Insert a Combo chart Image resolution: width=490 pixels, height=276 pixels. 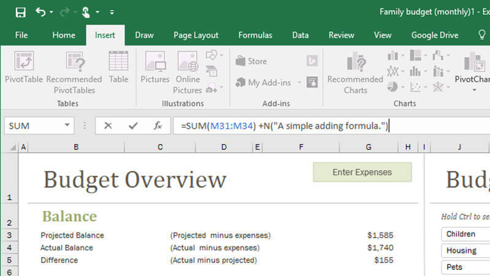point(438,72)
